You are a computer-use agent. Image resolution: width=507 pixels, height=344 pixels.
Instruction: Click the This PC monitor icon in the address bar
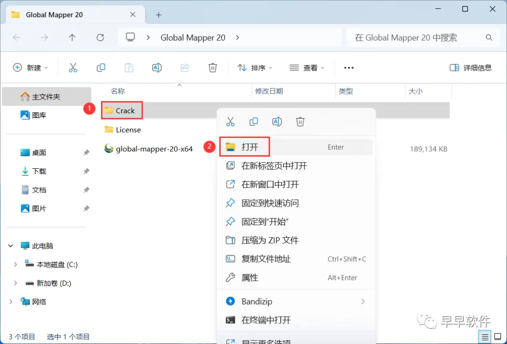pyautogui.click(x=131, y=37)
